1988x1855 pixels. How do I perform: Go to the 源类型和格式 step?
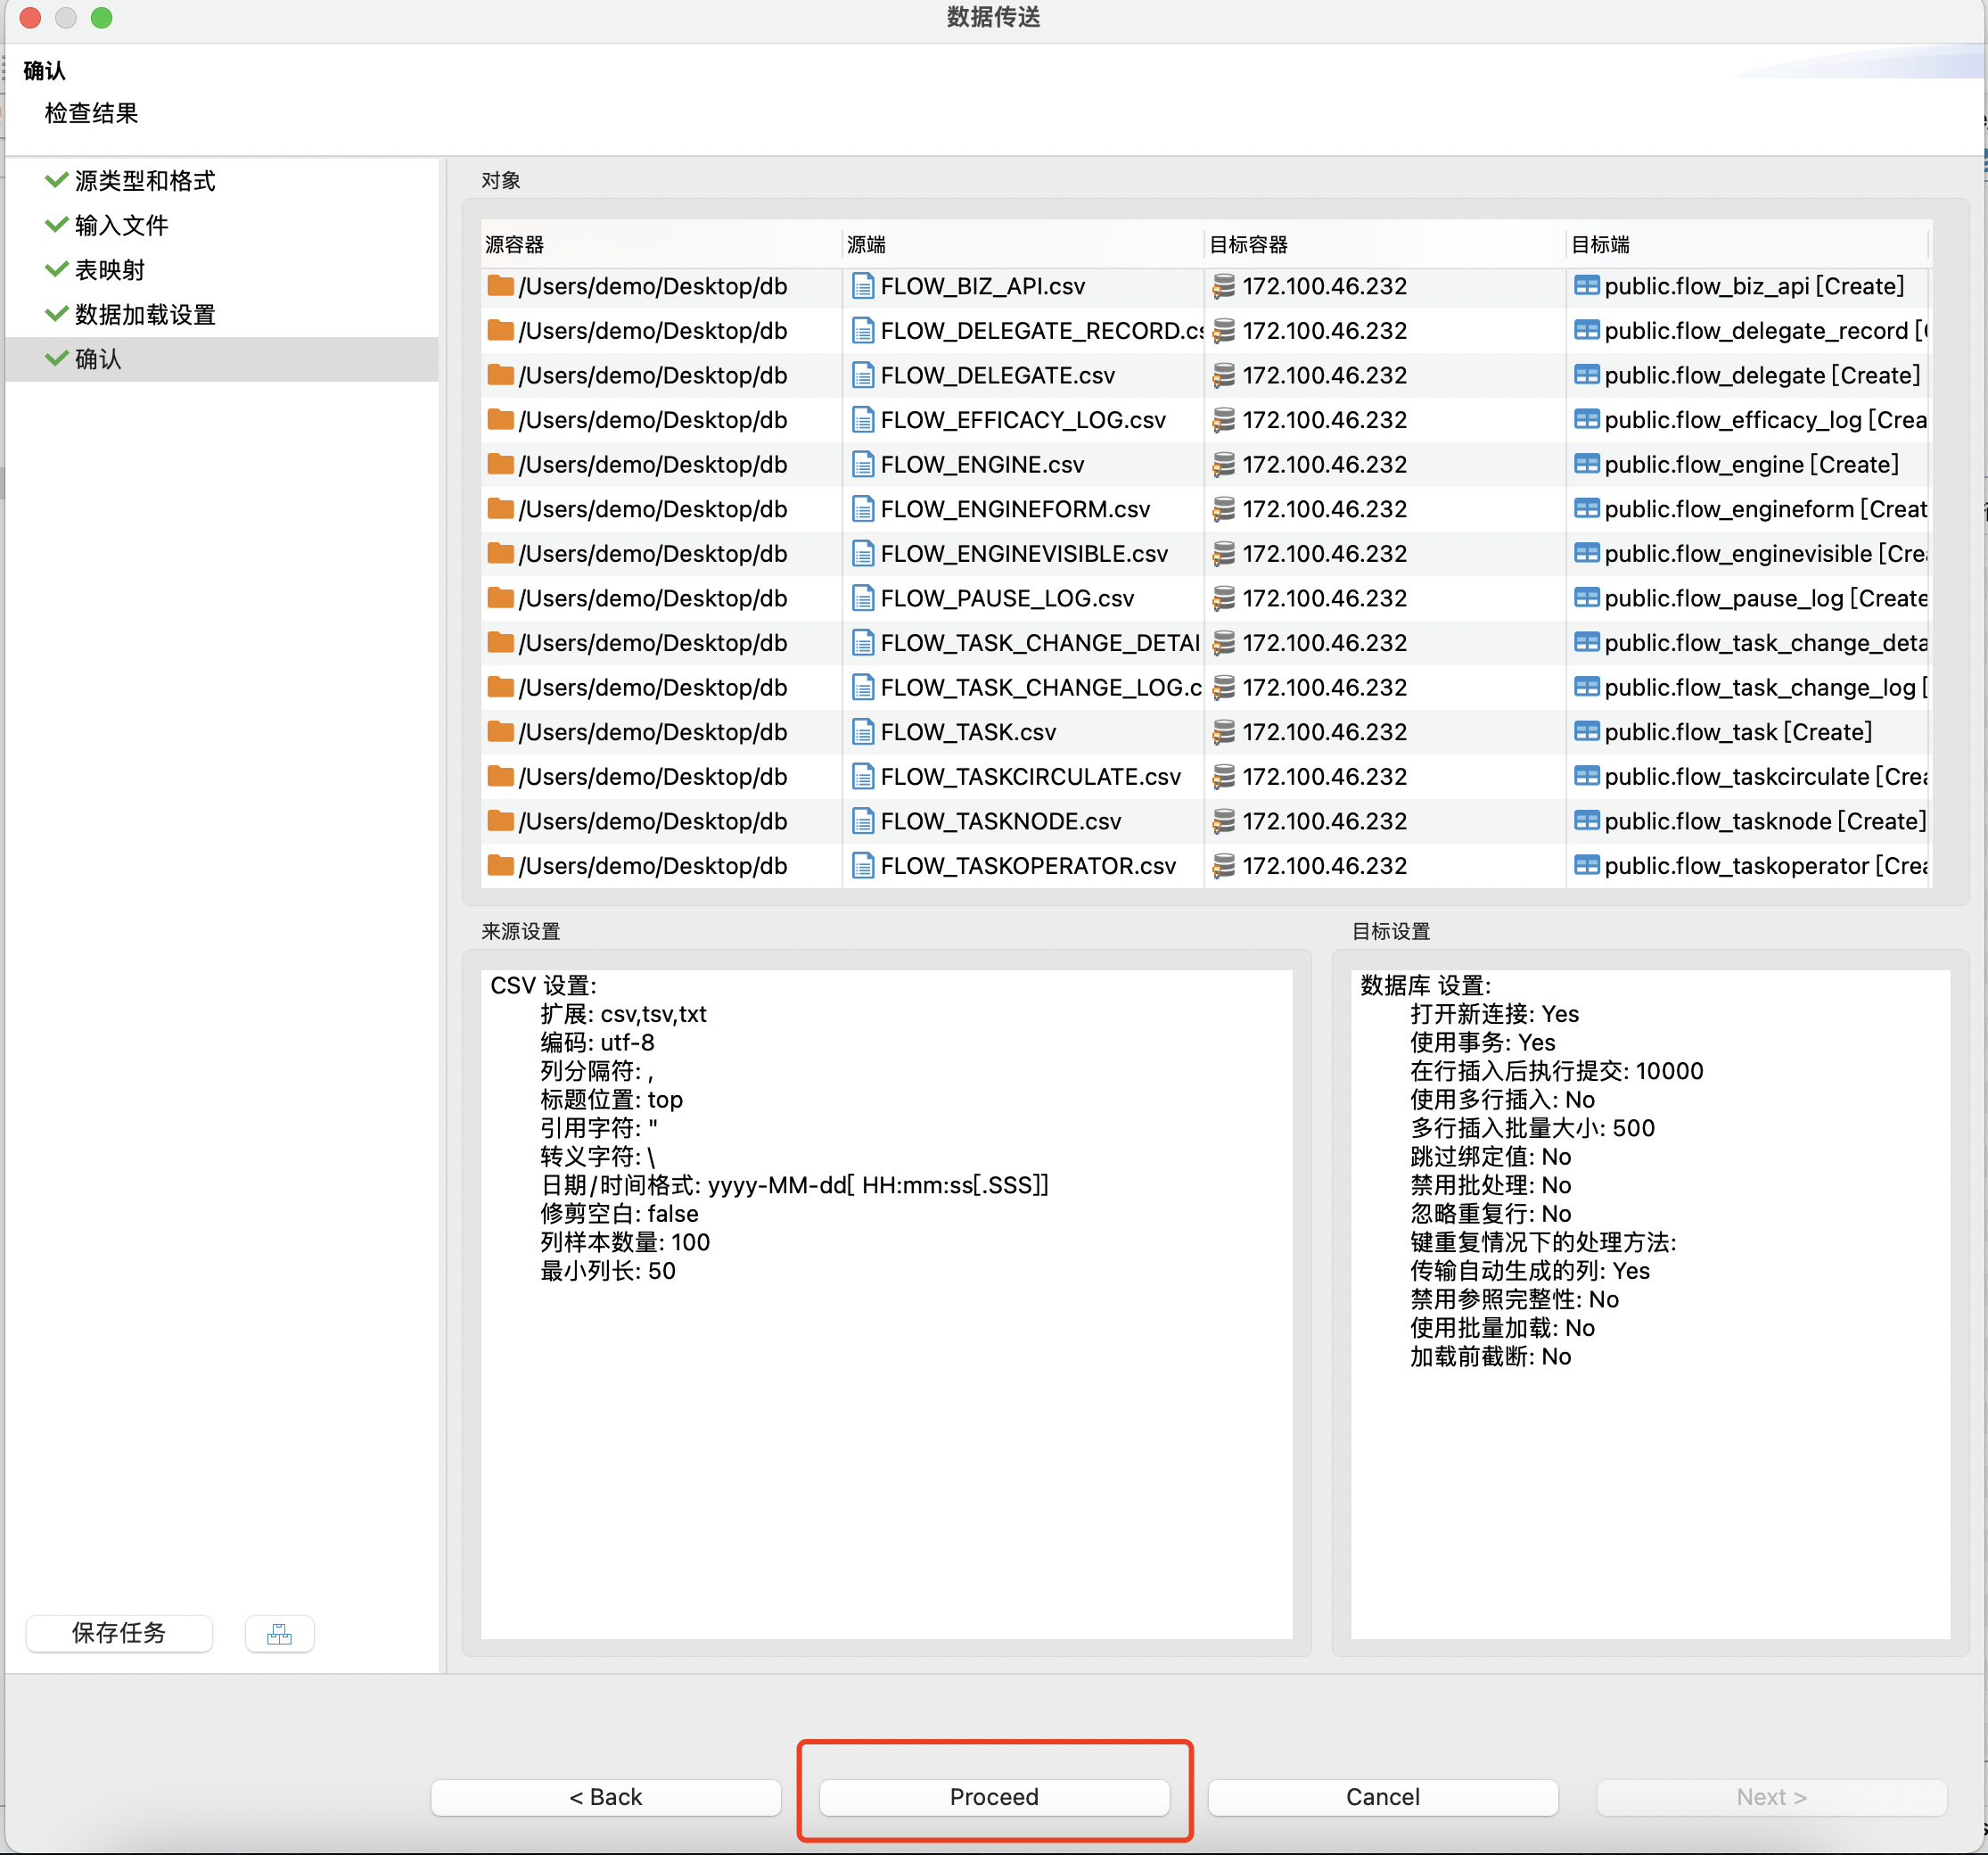pos(145,181)
